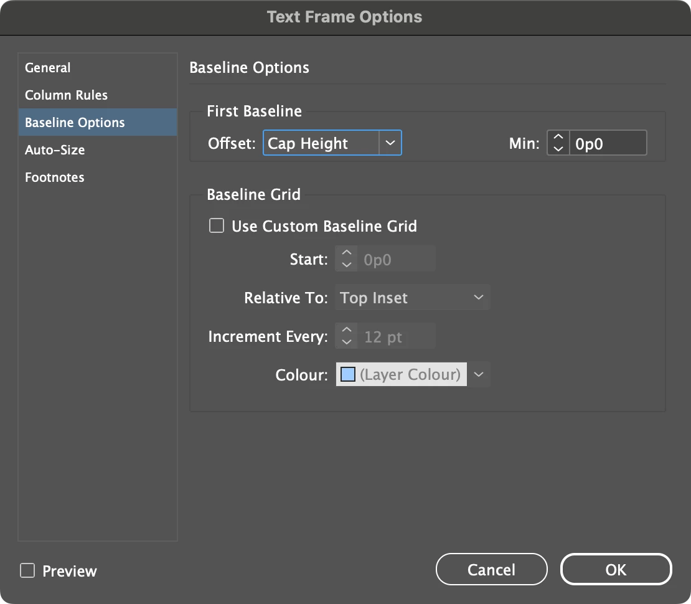Click the Layer Colour swatch

(348, 375)
